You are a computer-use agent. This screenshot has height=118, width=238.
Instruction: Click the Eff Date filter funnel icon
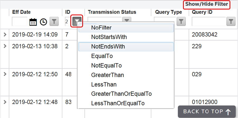(x=54, y=22)
